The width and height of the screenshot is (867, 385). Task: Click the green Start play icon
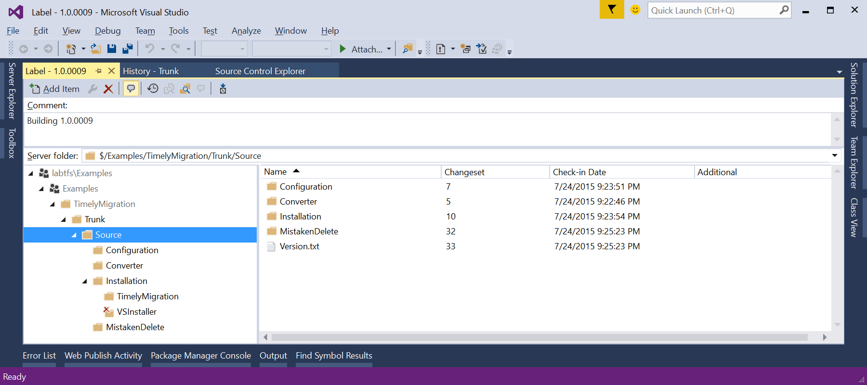342,49
